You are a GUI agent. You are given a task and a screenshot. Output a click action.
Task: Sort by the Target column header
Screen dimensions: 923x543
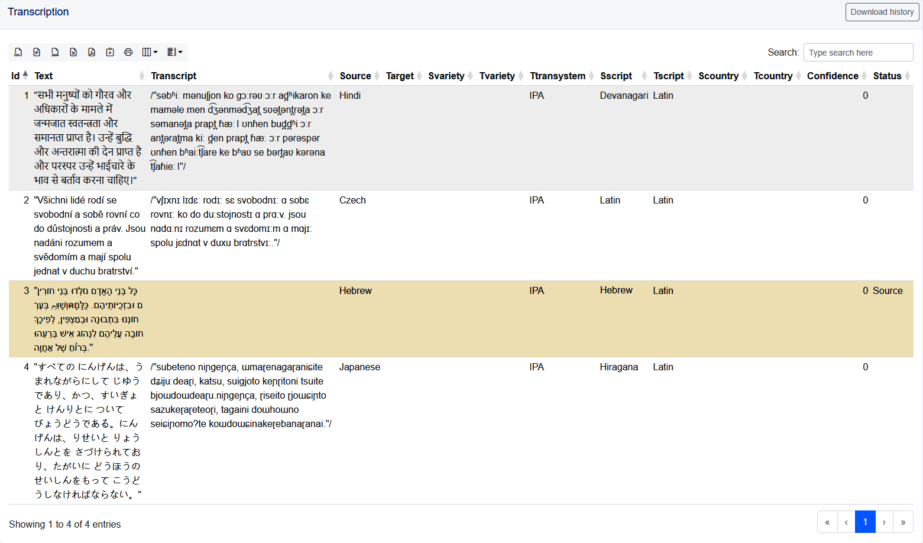(x=403, y=76)
